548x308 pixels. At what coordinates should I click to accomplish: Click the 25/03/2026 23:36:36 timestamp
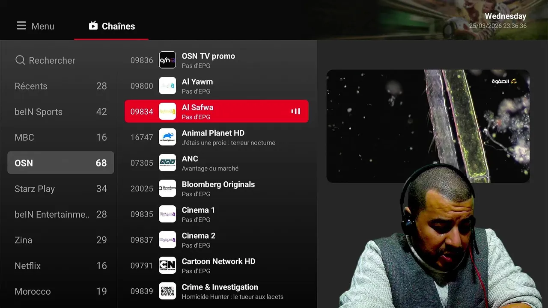pyautogui.click(x=498, y=26)
